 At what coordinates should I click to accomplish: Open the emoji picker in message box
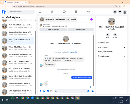(x=88, y=91)
